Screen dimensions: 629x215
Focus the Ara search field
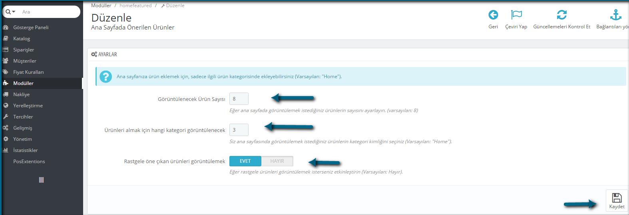[x=48, y=12]
